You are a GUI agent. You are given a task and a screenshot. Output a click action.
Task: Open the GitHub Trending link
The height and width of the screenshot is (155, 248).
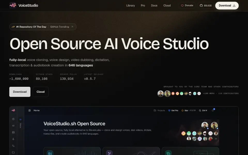coord(60,27)
